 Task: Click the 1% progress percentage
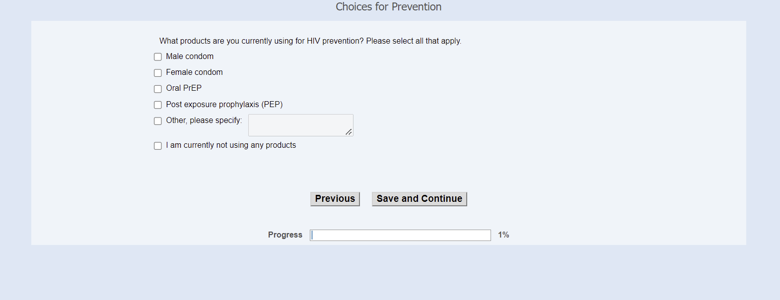coord(503,235)
